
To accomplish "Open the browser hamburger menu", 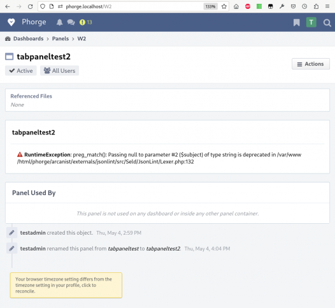I will pos(327,6).
